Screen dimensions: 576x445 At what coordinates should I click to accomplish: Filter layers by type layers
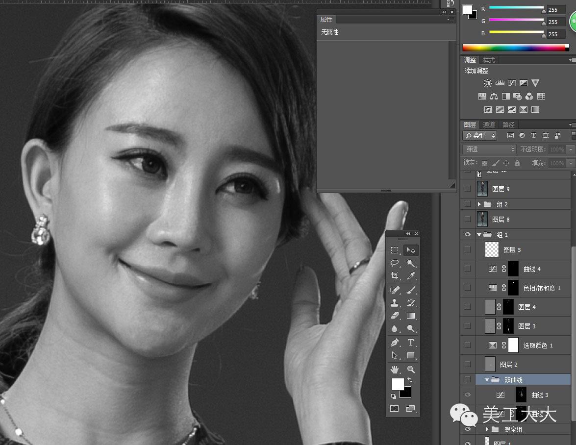pos(534,135)
